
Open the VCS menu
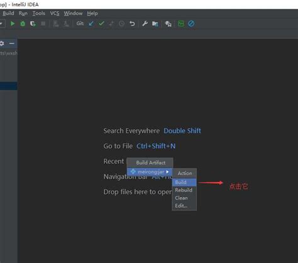55,13
